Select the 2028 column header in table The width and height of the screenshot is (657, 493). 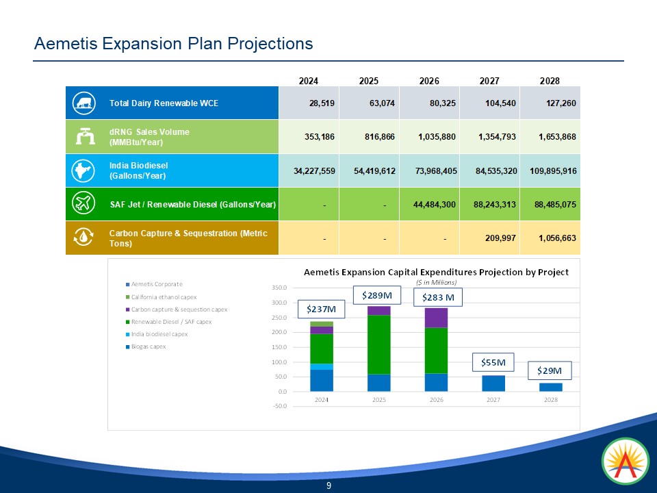pyautogui.click(x=550, y=81)
